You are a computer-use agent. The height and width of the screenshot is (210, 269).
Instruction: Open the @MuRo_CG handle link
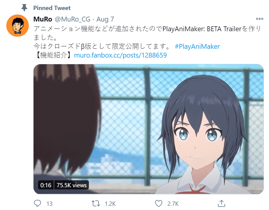pyautogui.click(x=73, y=19)
